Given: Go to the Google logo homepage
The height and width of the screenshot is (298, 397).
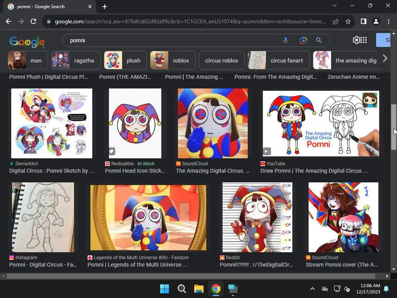Looking at the screenshot, I should click(27, 42).
